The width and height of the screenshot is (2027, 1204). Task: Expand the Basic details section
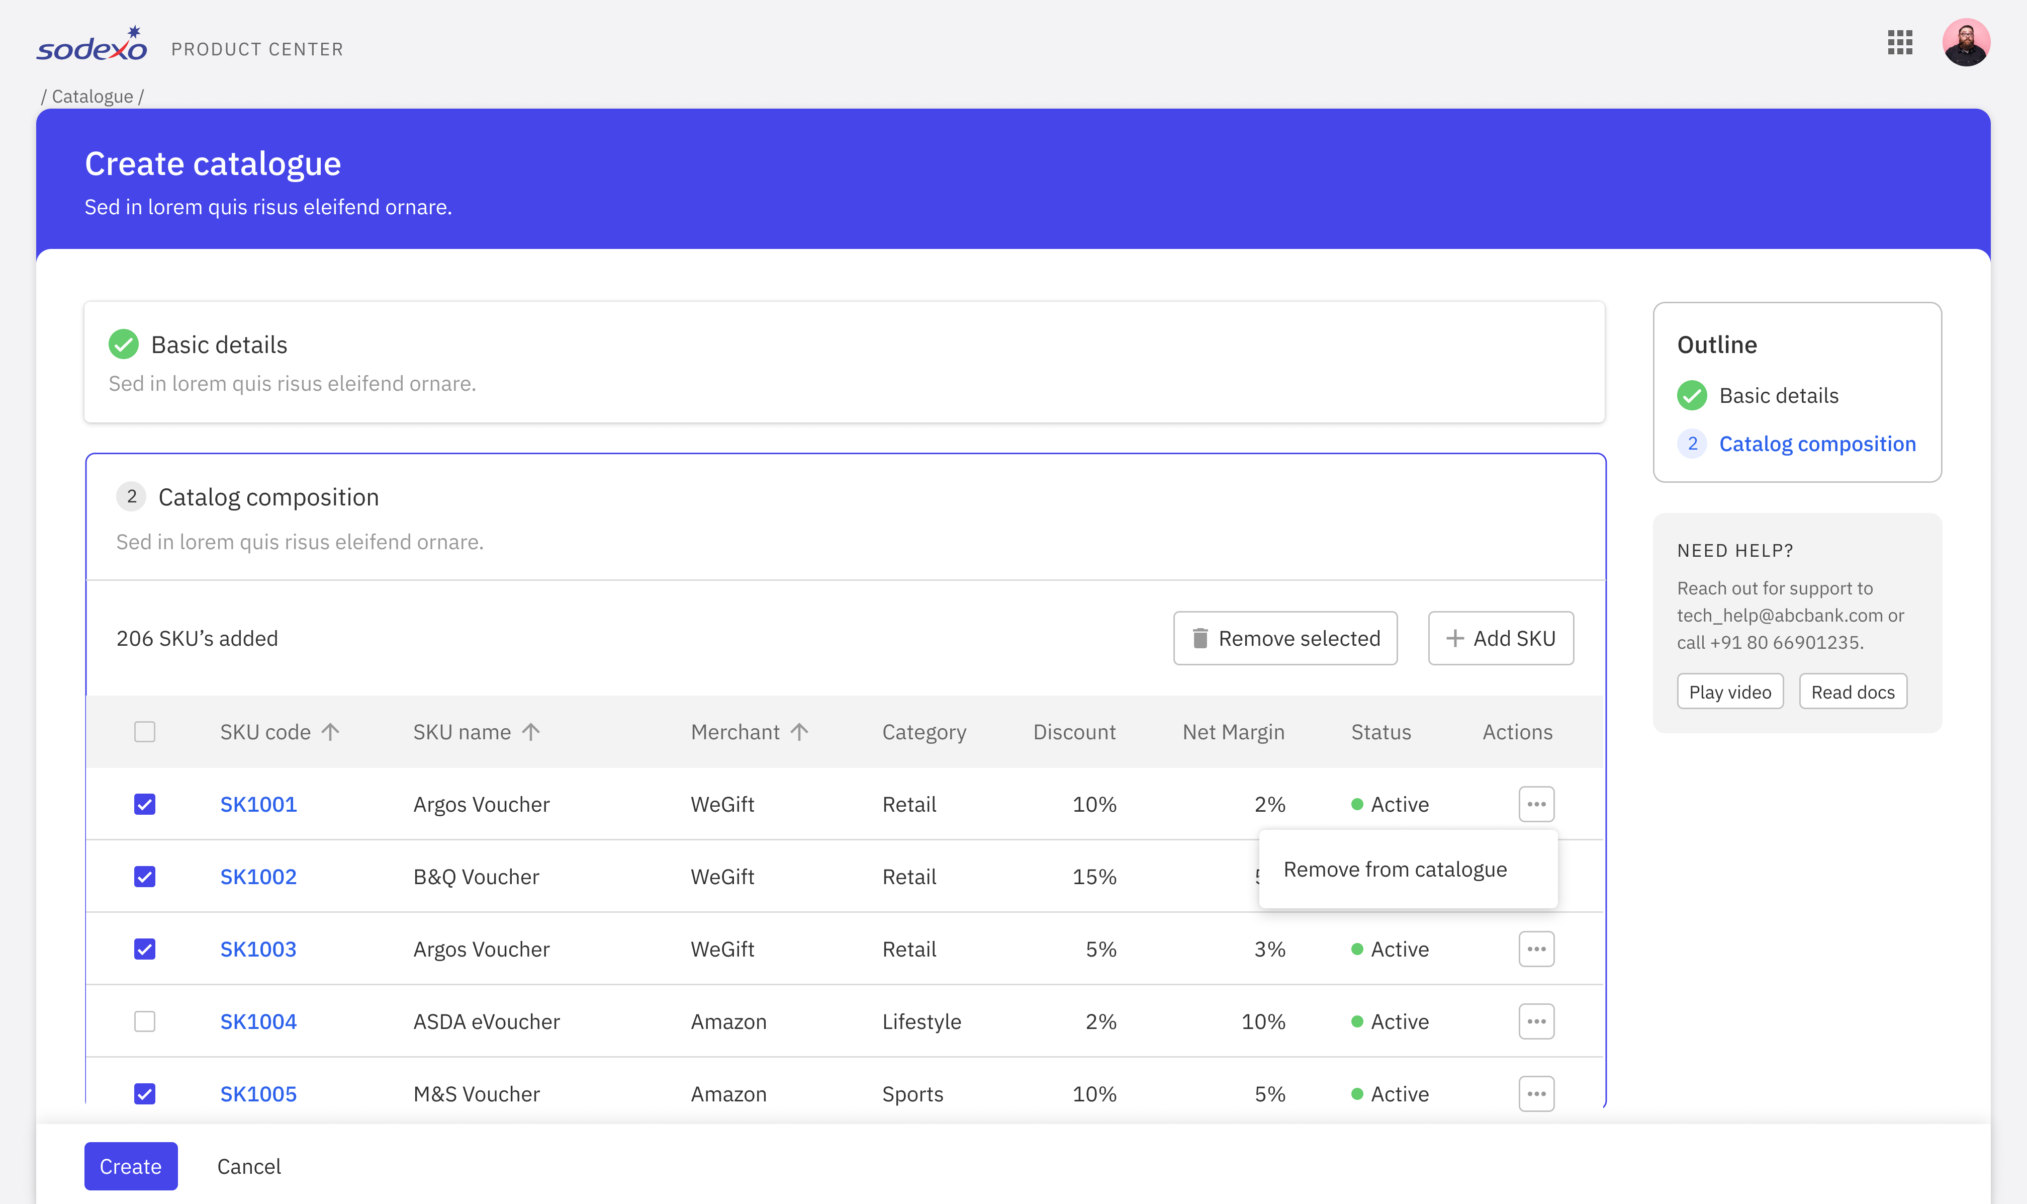pyautogui.click(x=219, y=345)
